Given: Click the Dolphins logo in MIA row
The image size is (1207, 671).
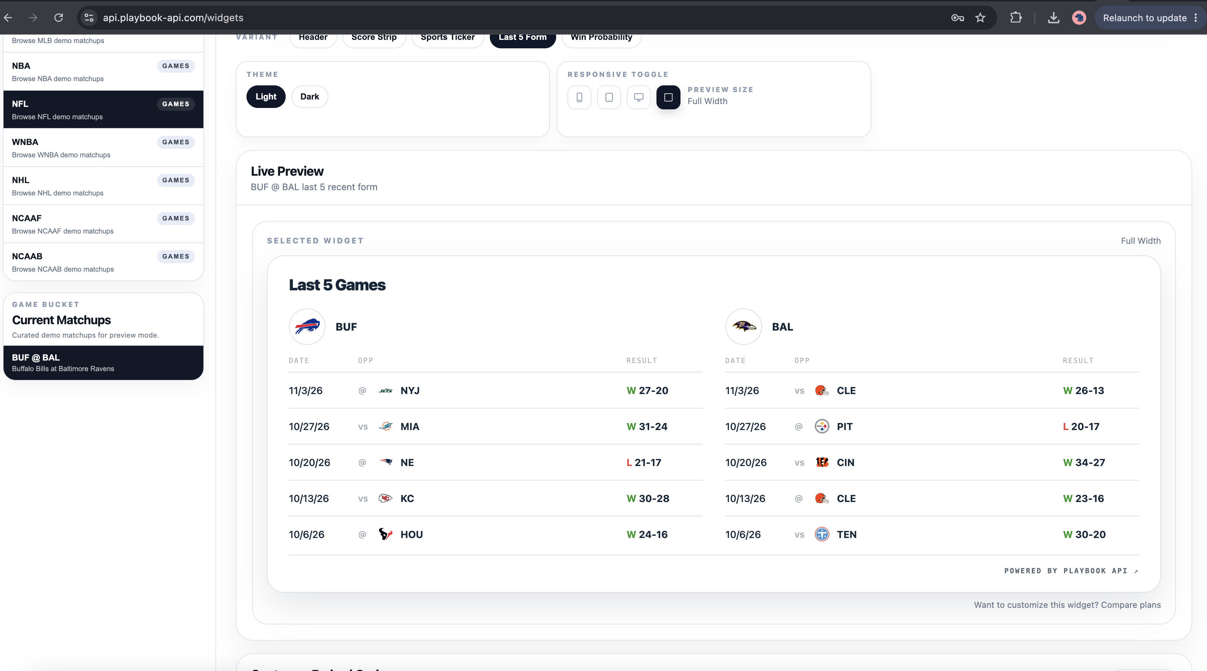Looking at the screenshot, I should pyautogui.click(x=386, y=427).
